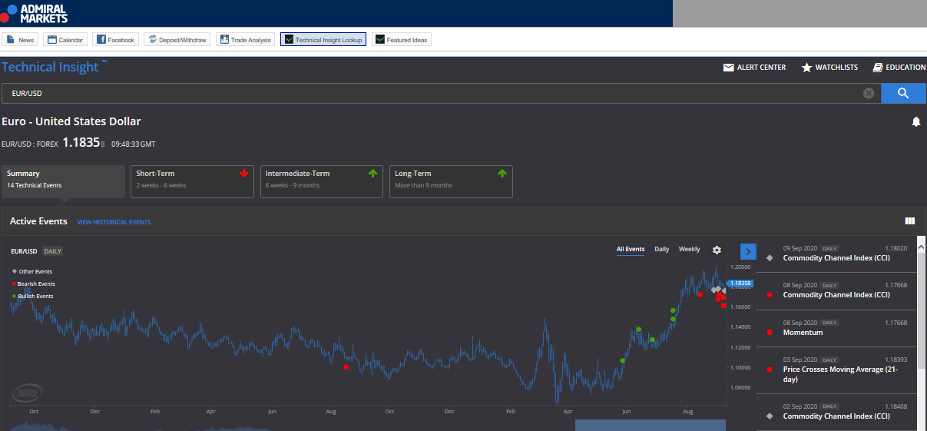Click the highlighted range in bottom chart navigator
927x431 pixels.
tap(651, 425)
